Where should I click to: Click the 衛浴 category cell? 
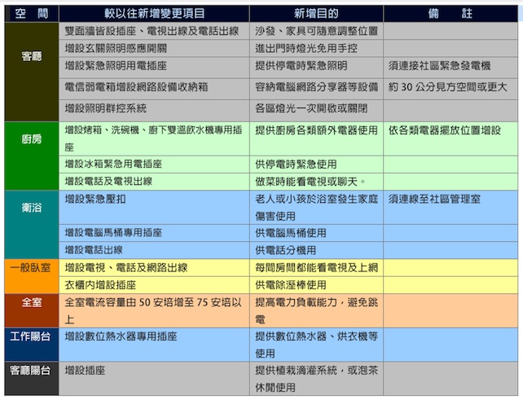[31, 208]
